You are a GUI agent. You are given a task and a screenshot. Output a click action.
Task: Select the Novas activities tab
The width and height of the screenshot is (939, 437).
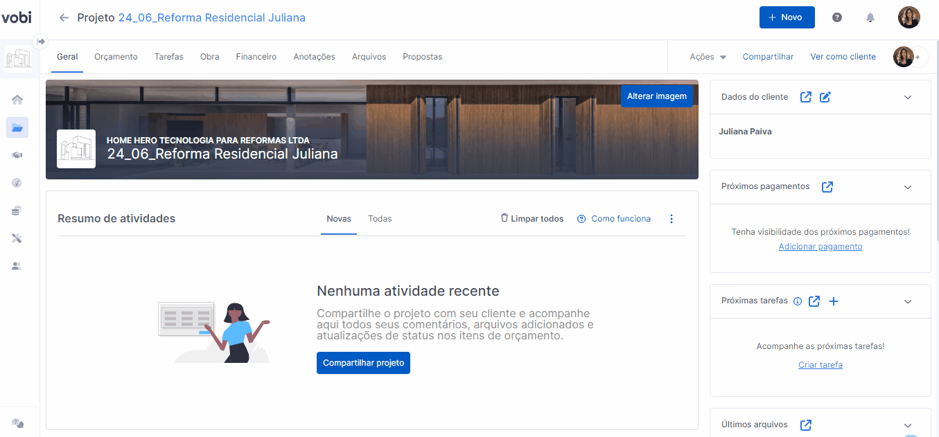pyautogui.click(x=339, y=219)
